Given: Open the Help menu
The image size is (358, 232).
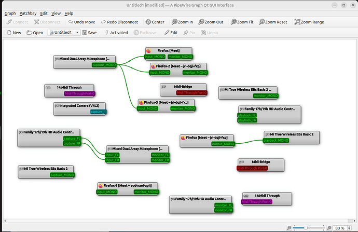Looking at the screenshot, I should [68, 13].
